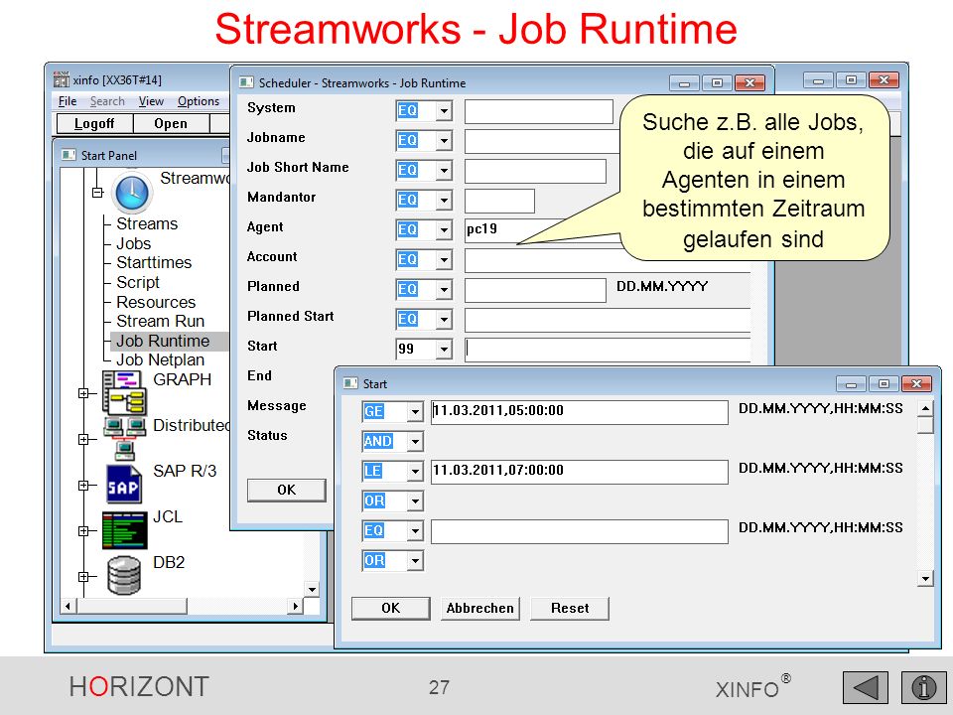The image size is (953, 715).
Task: Expand the DB2 tree node
Action: (x=83, y=576)
